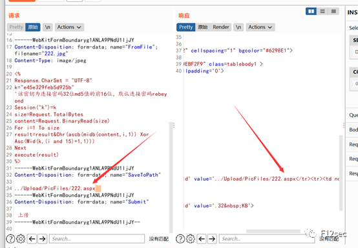Click the filename="222.jpg" text
The width and height of the screenshot is (358, 248).
(x=41, y=54)
